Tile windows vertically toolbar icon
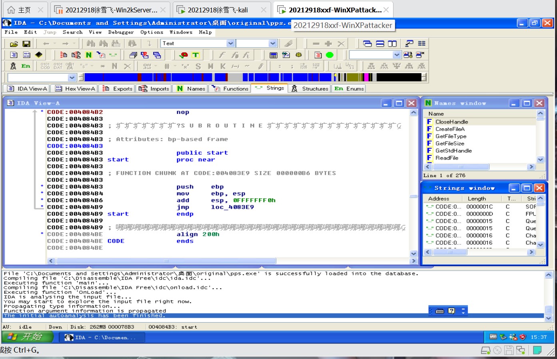557x359 pixels. [x=393, y=44]
